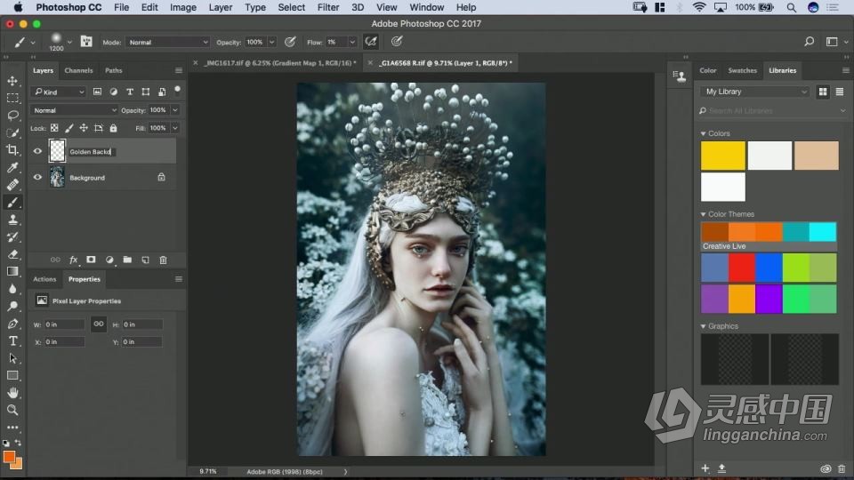Collapse the Colors section

click(703, 133)
